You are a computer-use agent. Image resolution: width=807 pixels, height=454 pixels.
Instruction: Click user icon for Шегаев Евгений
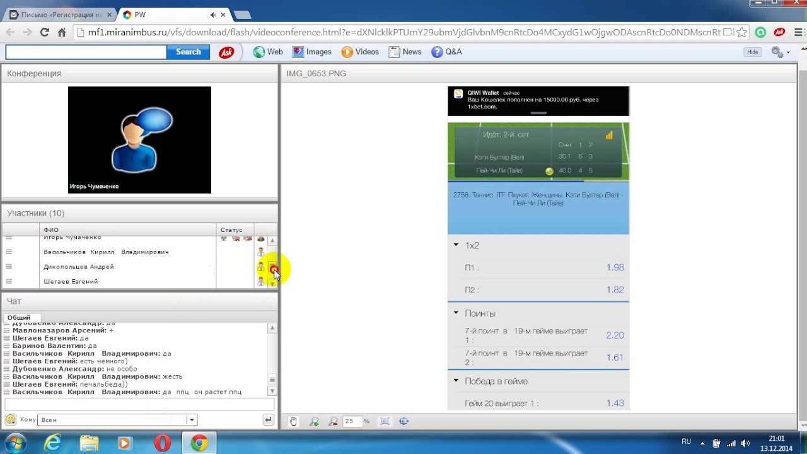(260, 281)
